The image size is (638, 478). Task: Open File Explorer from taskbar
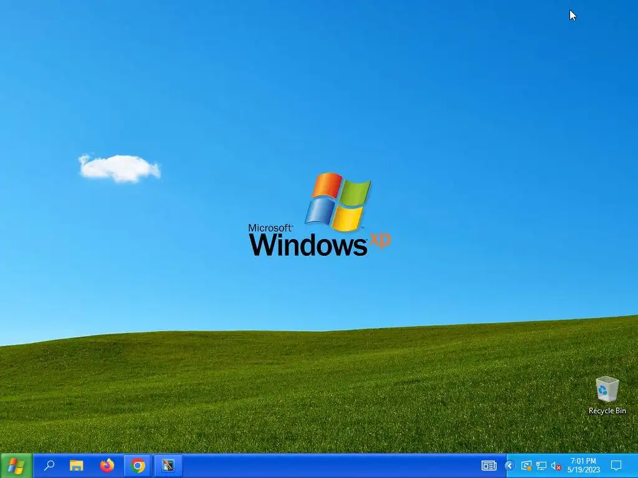(77, 466)
